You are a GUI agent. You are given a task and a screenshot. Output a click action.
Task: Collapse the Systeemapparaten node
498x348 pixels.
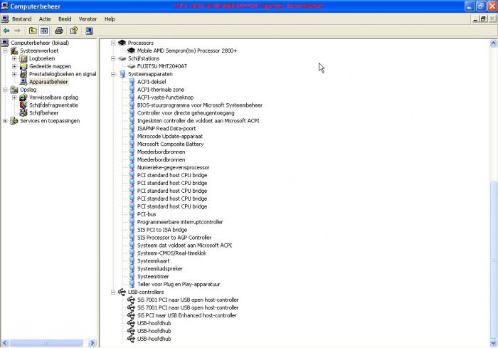pyautogui.click(x=113, y=74)
